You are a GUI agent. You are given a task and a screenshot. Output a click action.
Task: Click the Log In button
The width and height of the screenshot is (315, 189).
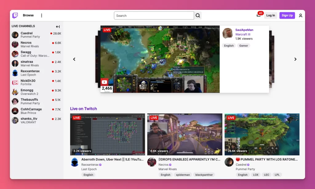pos(271,15)
